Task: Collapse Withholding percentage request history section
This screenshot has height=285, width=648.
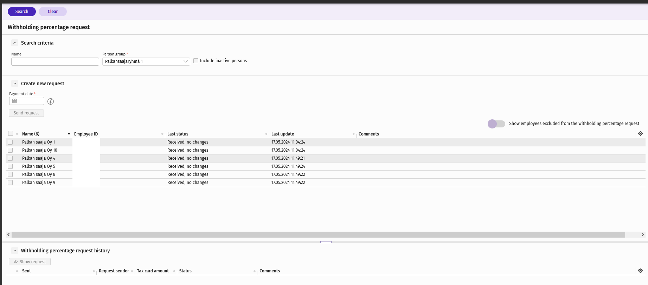Action: click(15, 251)
